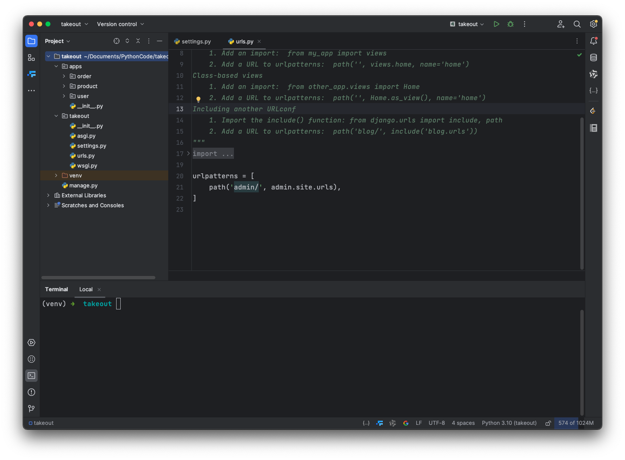Open the Python Packages tool window
The height and width of the screenshot is (460, 625).
point(31,359)
